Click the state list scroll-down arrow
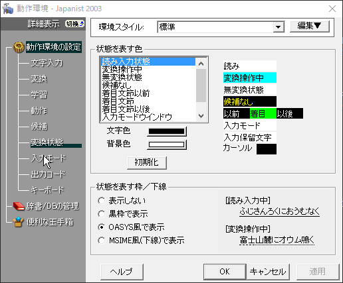The image size is (343, 283). [x=201, y=116]
